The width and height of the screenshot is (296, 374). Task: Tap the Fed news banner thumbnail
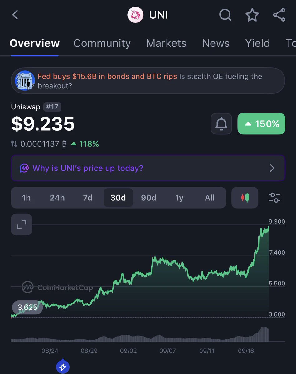point(25,80)
